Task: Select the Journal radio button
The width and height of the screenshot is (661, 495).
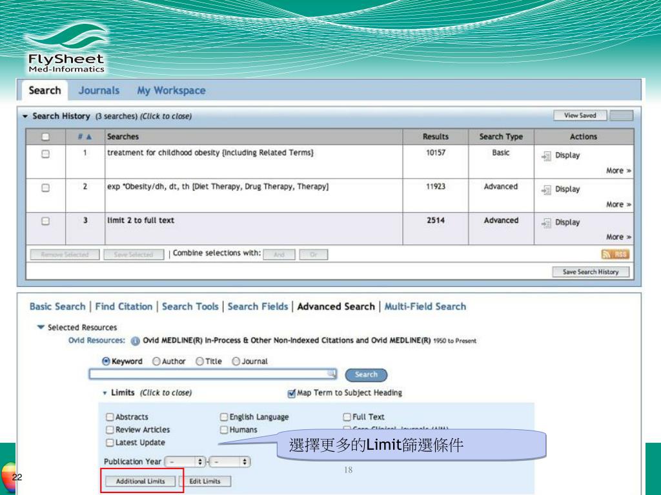Action: (x=236, y=361)
